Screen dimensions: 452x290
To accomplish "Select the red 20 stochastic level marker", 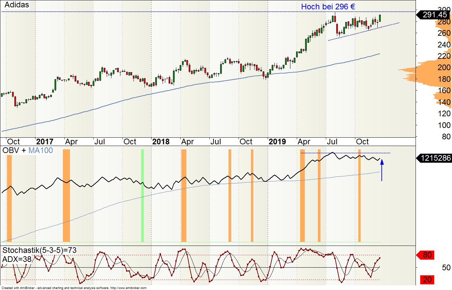I will point(427,280).
